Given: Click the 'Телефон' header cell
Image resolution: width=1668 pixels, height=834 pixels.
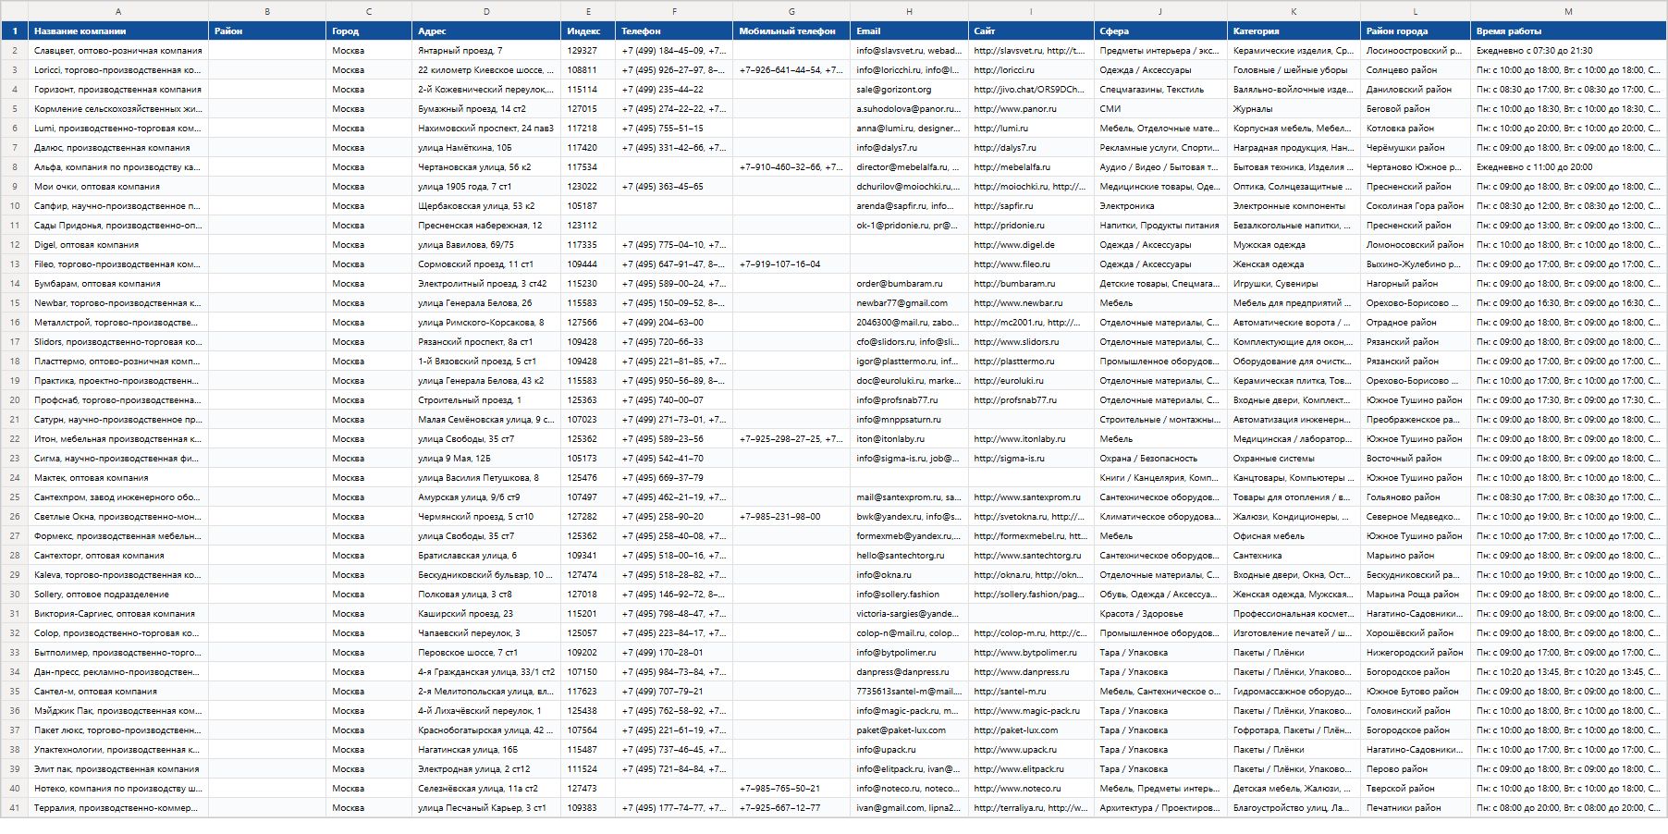Looking at the screenshot, I should (674, 31).
